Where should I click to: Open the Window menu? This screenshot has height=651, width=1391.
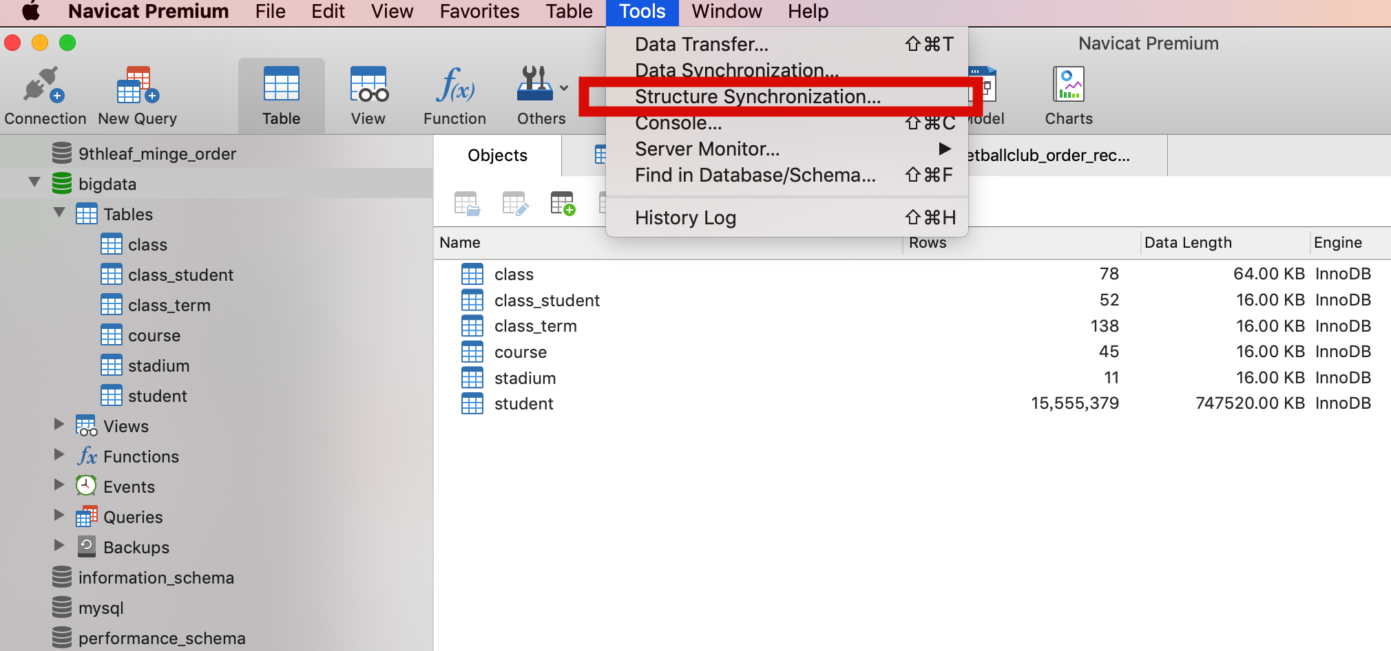click(x=725, y=11)
